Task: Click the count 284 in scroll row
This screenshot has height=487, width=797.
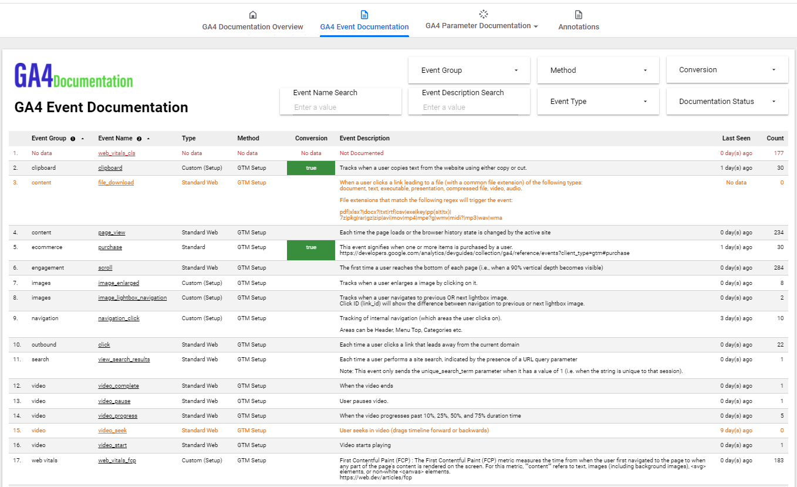Action: point(779,268)
